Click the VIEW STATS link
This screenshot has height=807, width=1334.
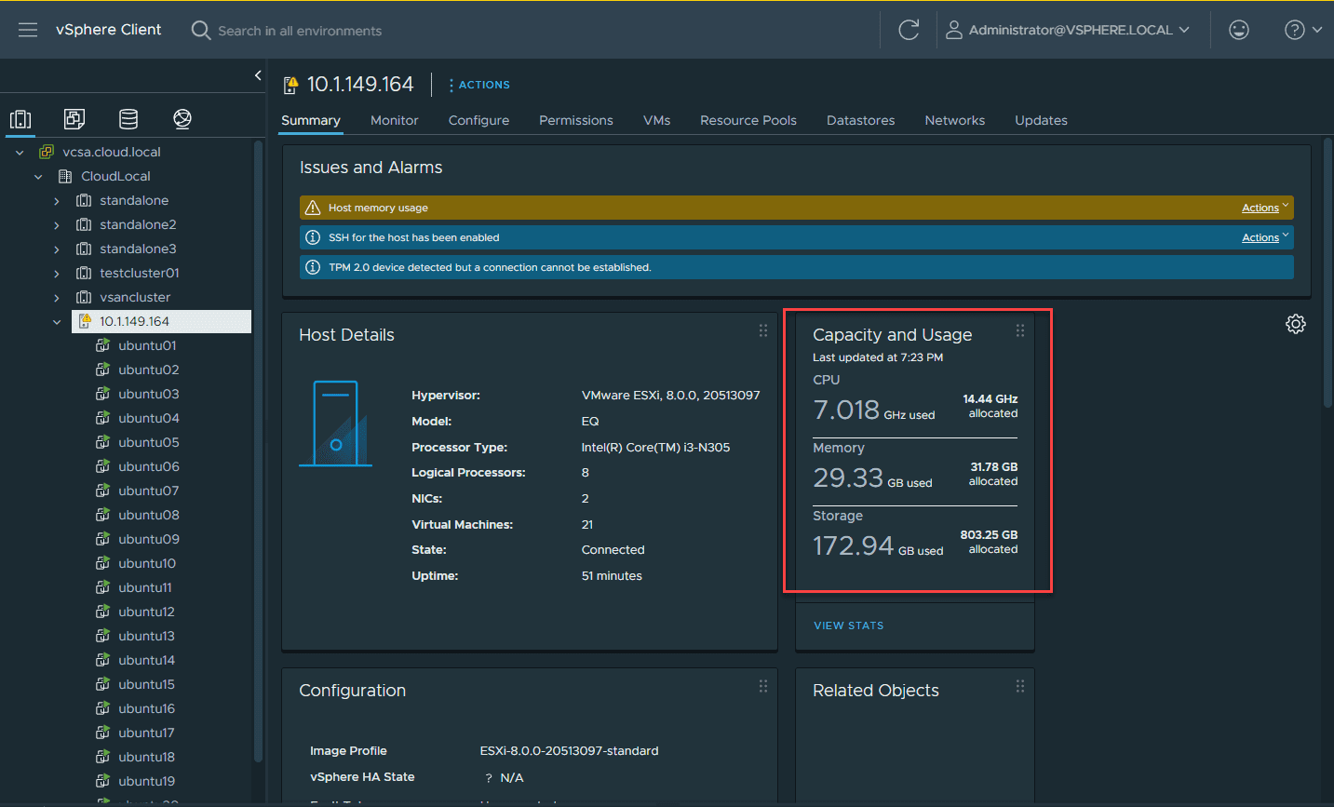click(848, 625)
